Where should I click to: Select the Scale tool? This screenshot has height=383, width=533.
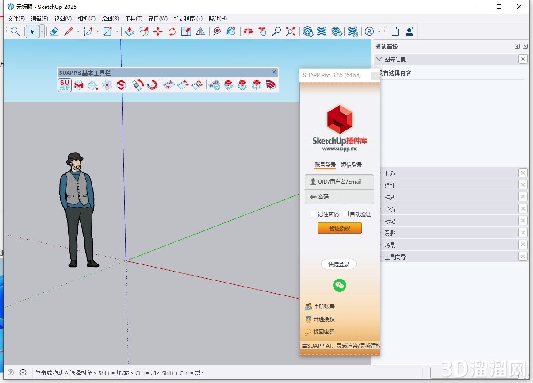coord(186,31)
